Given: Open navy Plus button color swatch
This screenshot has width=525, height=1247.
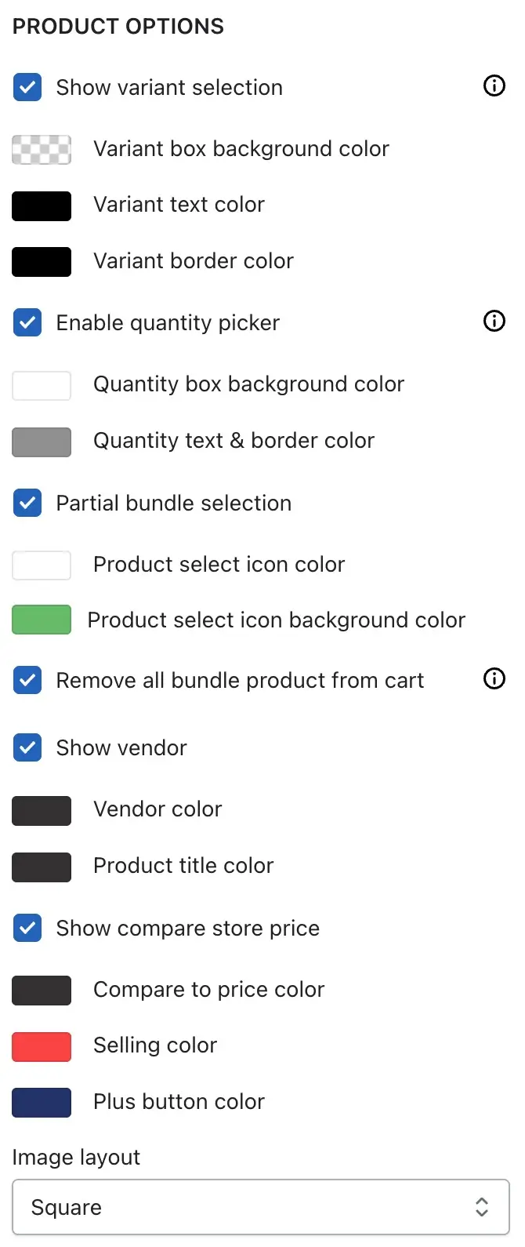Looking at the screenshot, I should coord(42,1102).
